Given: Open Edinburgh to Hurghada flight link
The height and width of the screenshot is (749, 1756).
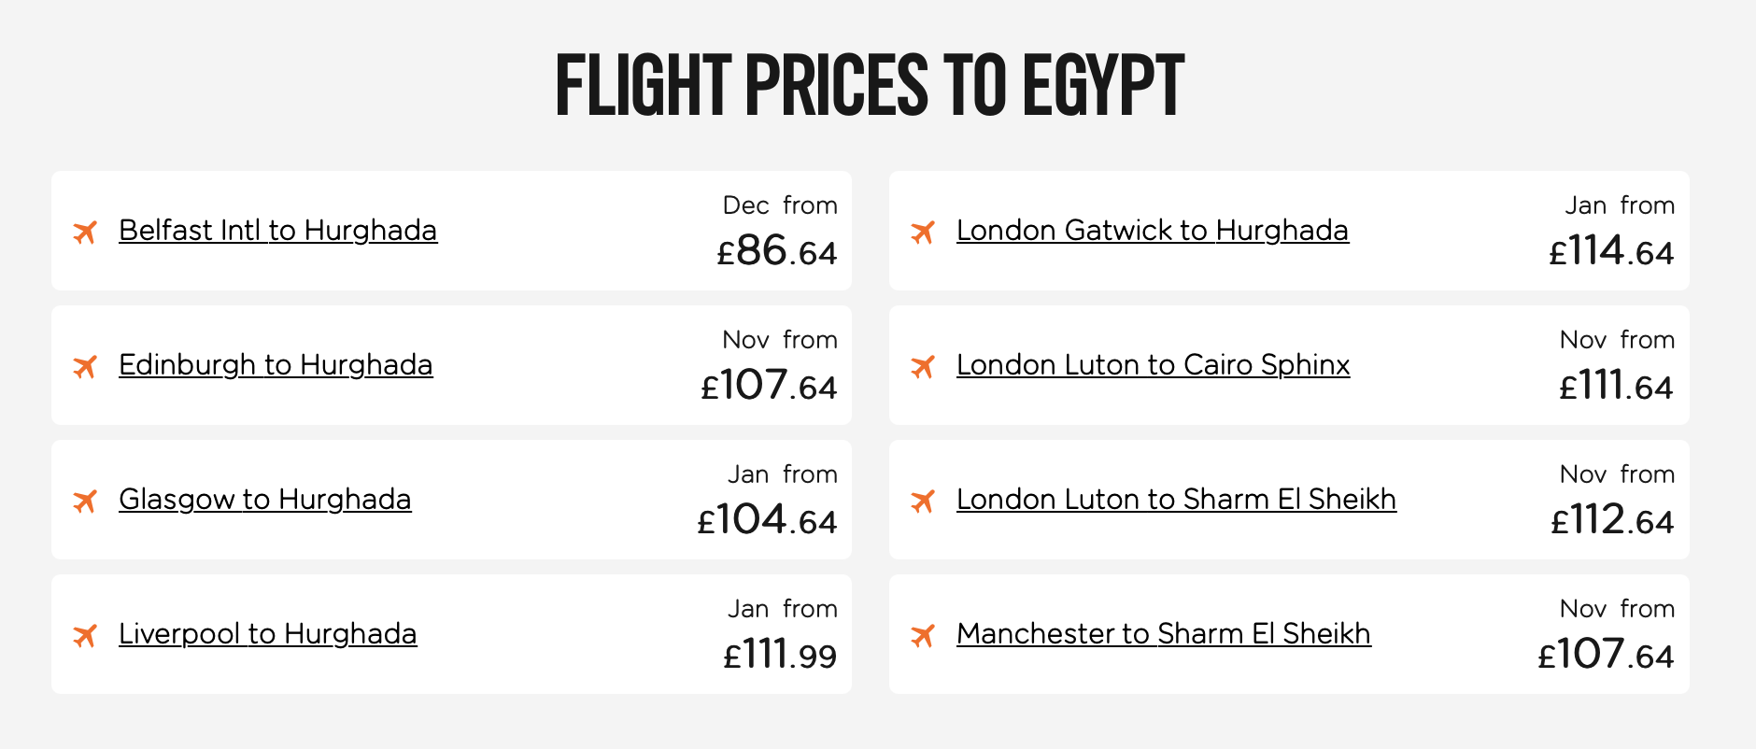Looking at the screenshot, I should [276, 365].
